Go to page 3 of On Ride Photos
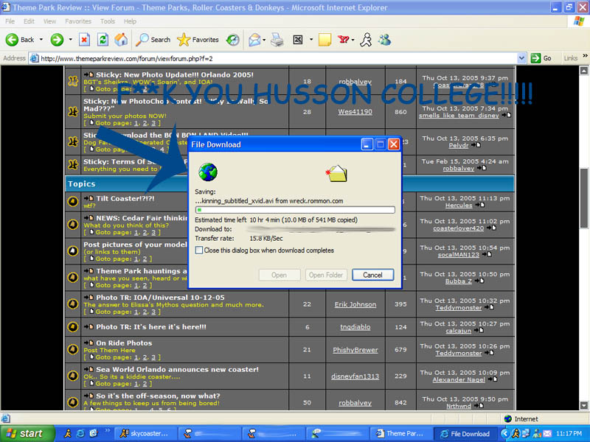Image resolution: width=590 pixels, height=442 pixels. [153, 357]
